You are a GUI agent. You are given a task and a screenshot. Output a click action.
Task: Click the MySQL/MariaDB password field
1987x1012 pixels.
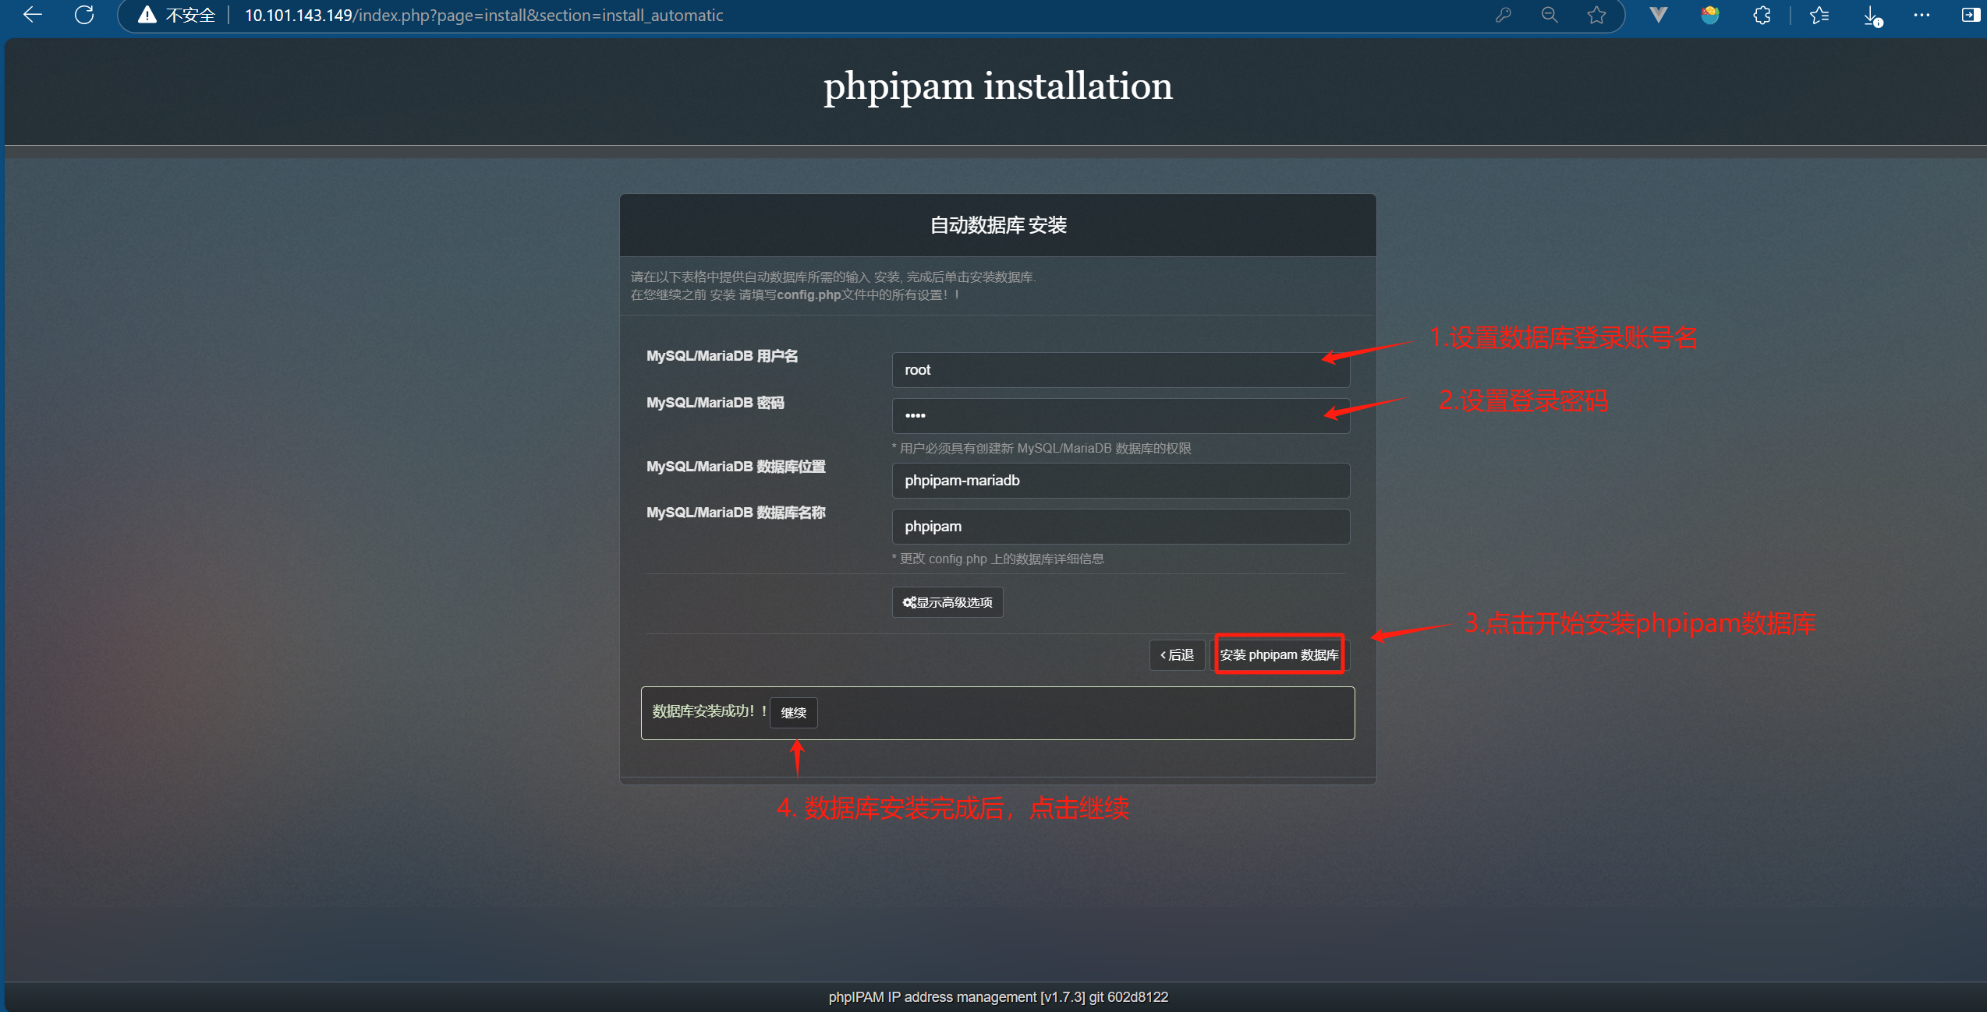click(x=1121, y=415)
